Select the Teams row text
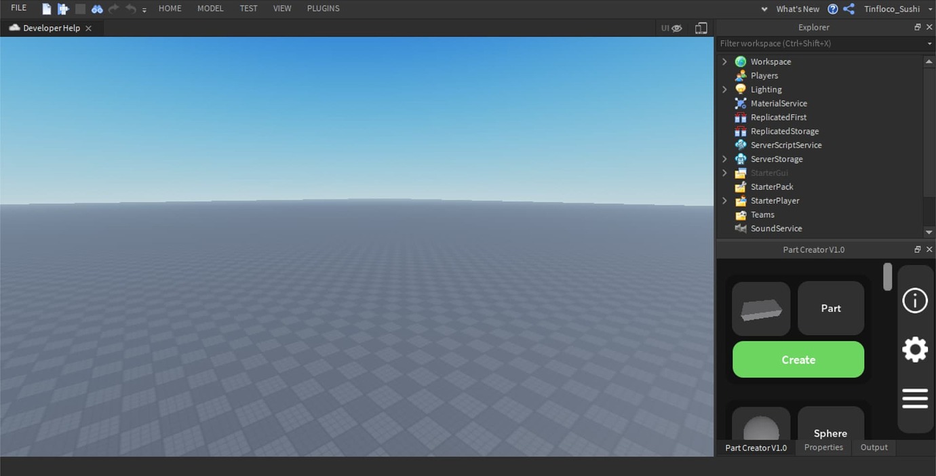Viewport: 936px width, 476px height. (762, 214)
